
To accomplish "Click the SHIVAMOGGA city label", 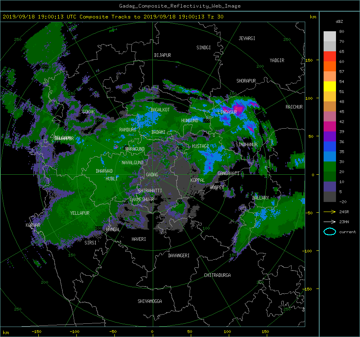I will (x=150, y=301).
